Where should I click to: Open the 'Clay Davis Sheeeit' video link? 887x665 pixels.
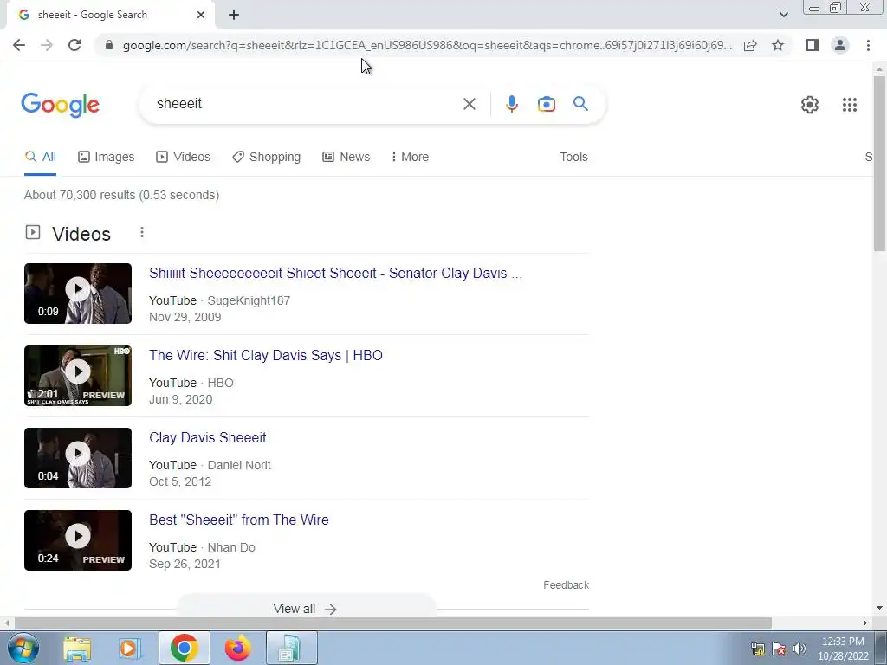(x=208, y=437)
